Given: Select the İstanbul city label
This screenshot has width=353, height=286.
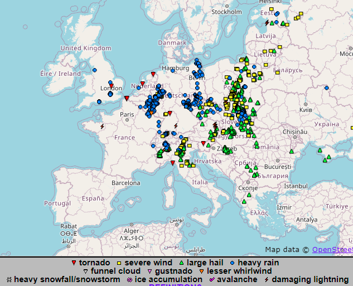Looking at the screenshot, I should (296, 186).
